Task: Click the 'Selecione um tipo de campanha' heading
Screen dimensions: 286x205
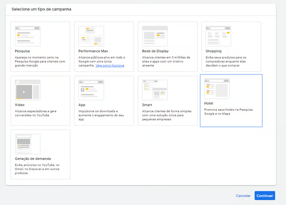Action: (x=41, y=9)
